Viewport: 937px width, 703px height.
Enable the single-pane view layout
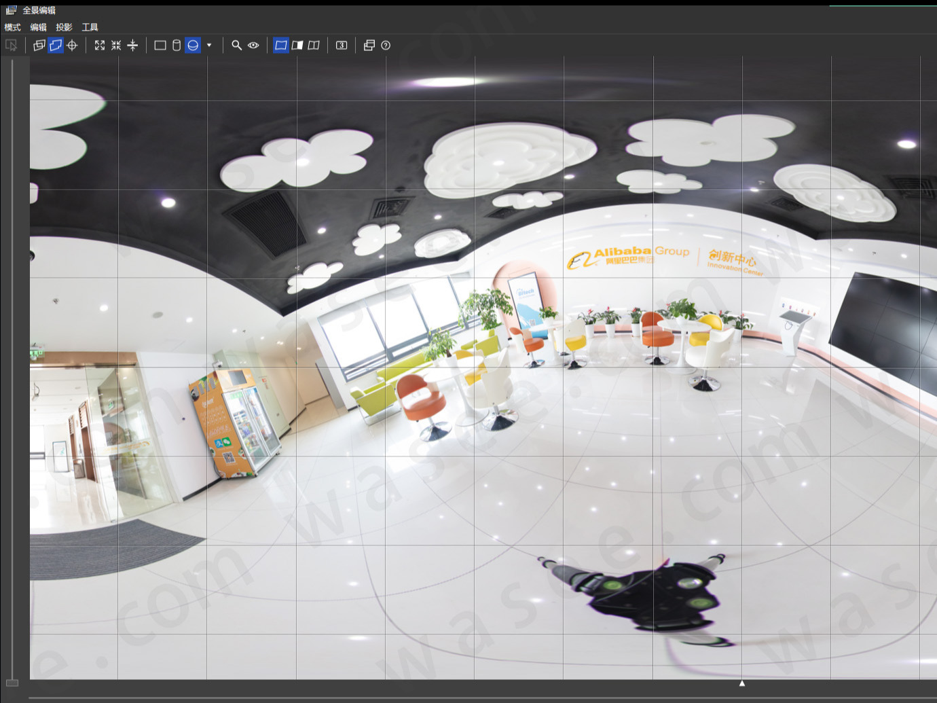pyautogui.click(x=281, y=46)
